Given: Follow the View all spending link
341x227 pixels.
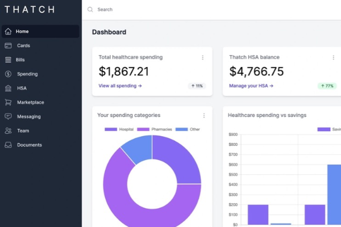Looking at the screenshot, I should pos(120,86).
